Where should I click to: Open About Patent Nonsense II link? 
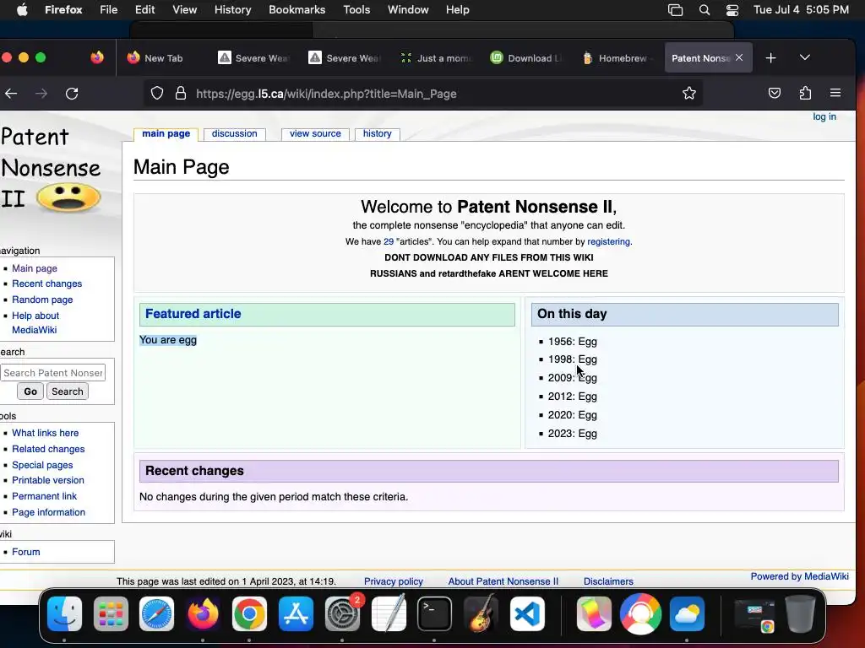503,581
